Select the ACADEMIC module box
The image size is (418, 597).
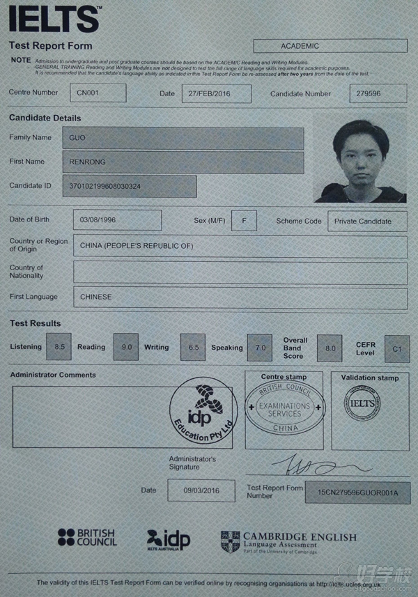click(330, 46)
